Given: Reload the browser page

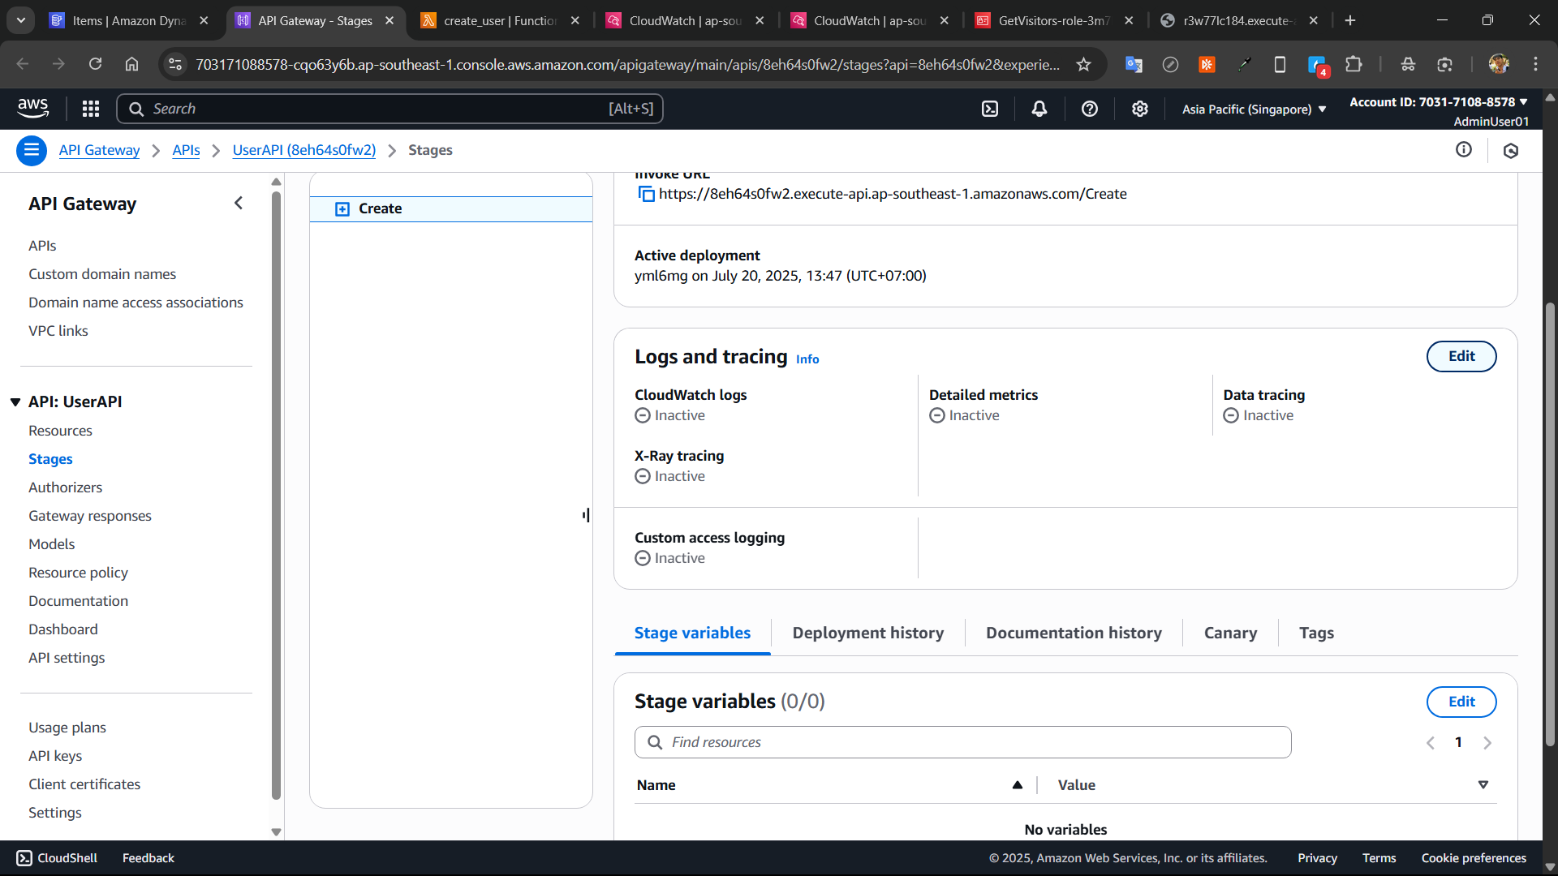Looking at the screenshot, I should [x=95, y=64].
